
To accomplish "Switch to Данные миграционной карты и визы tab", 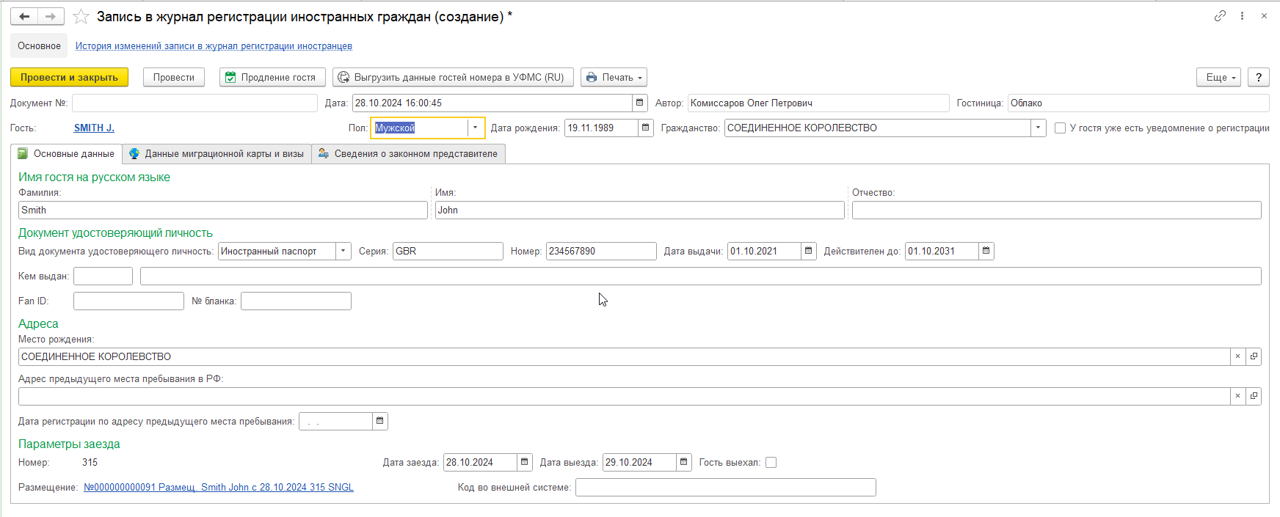I will (x=217, y=154).
